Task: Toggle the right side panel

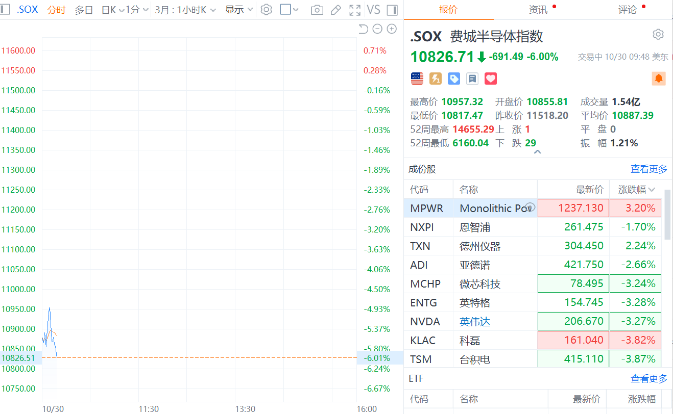Action: pos(393,10)
